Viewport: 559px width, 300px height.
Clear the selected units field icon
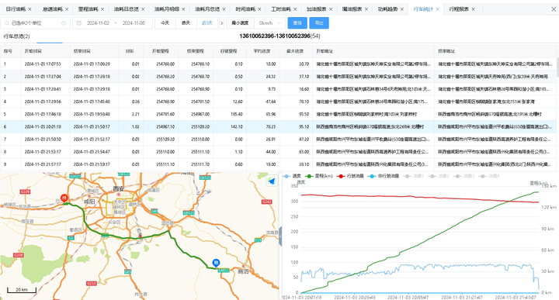pyautogui.click(x=64, y=23)
